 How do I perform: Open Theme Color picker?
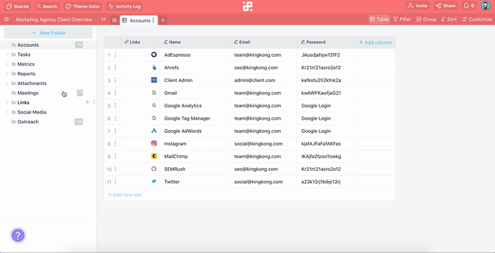83,6
